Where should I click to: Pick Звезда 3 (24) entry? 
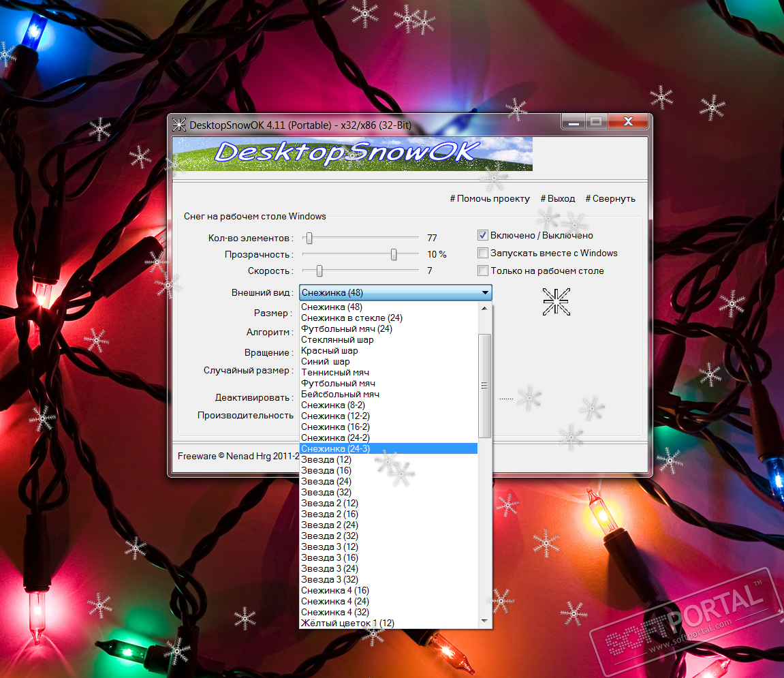pos(388,569)
